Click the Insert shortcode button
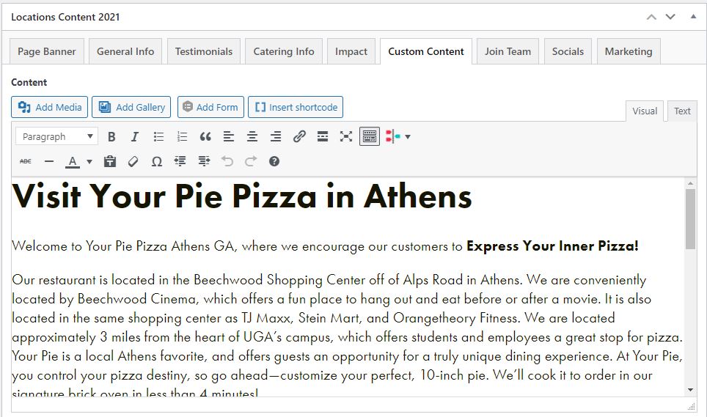Image resolution: width=707 pixels, height=417 pixels. [296, 107]
